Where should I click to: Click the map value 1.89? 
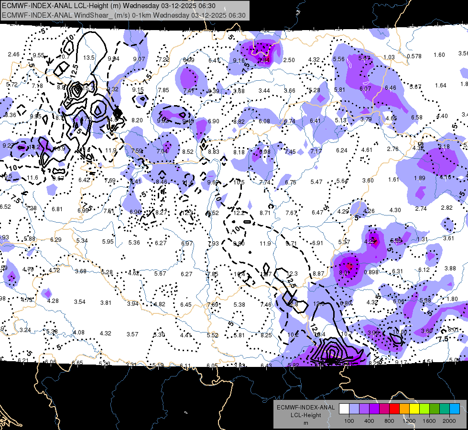pos(420,178)
